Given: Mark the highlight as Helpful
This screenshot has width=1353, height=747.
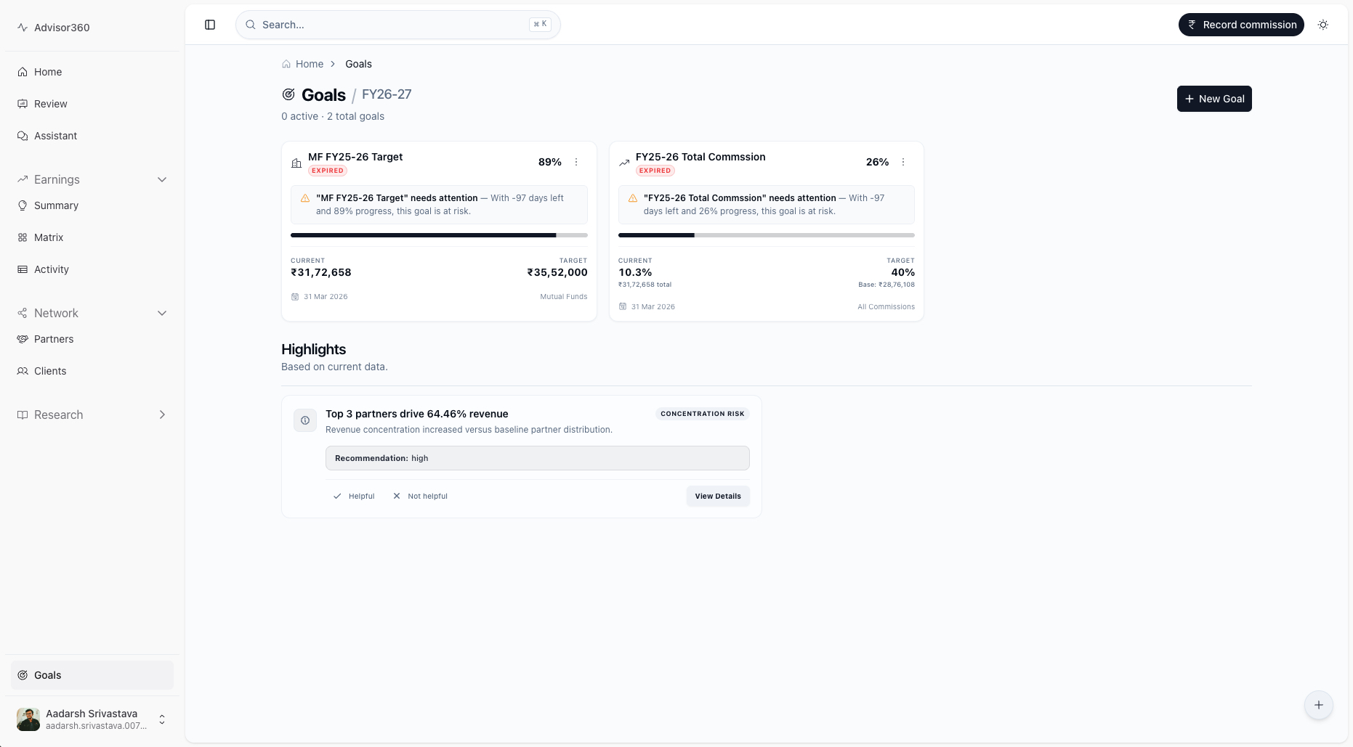Looking at the screenshot, I should (354, 497).
